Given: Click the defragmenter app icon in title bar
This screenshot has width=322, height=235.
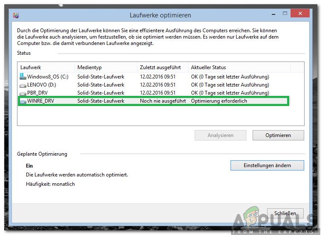Looking at the screenshot, I should point(16,15).
